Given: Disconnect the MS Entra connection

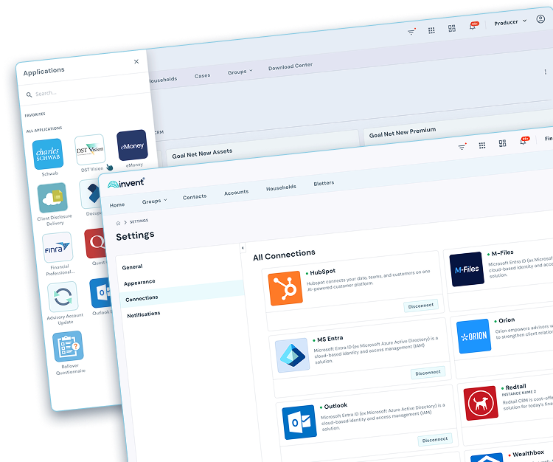Looking at the screenshot, I should pos(428,373).
